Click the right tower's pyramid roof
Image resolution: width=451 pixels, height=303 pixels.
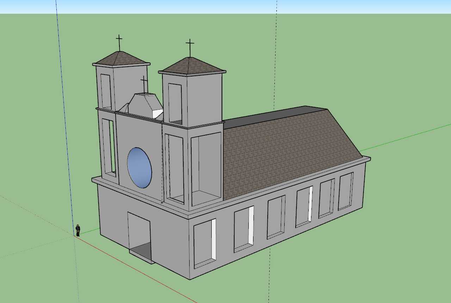coord(191,66)
